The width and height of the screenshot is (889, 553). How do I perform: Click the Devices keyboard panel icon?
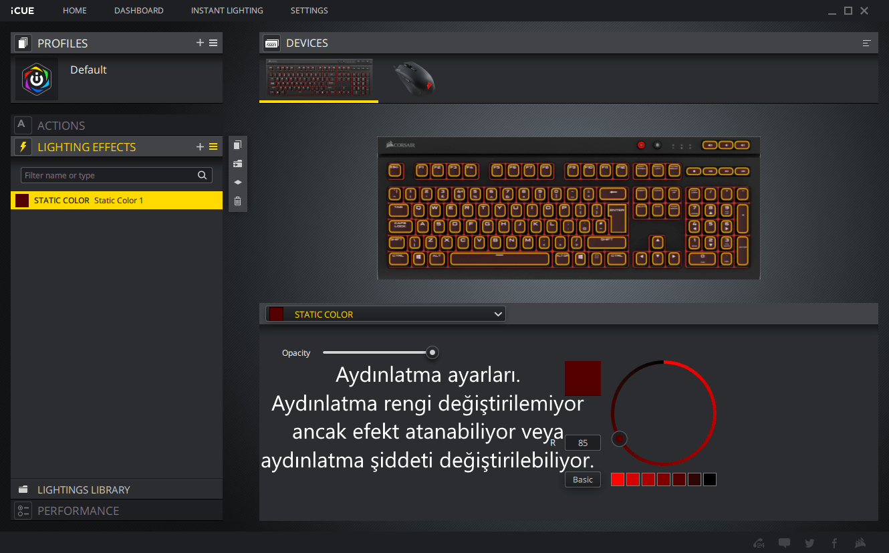[271, 43]
